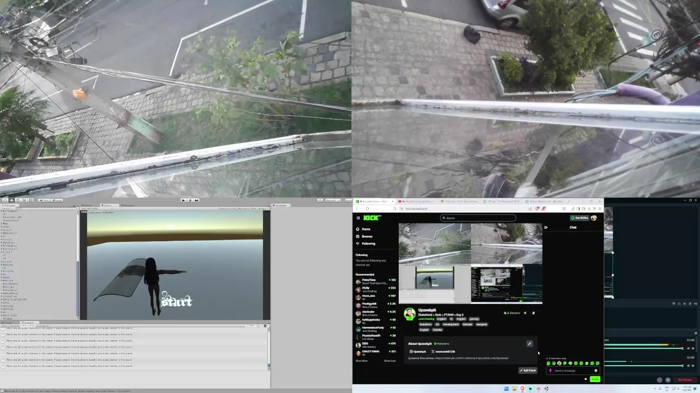Click the second mixer volume slider
This screenshot has height=393, width=700.
[x=643, y=366]
